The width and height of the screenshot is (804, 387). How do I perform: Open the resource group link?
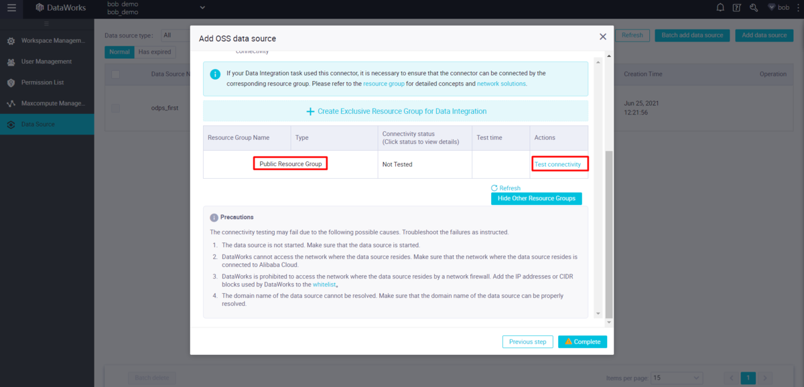(384, 84)
